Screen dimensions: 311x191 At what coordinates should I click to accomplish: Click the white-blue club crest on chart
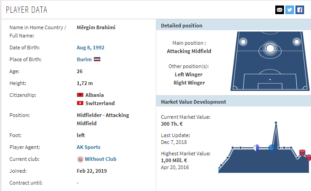click(256, 148)
